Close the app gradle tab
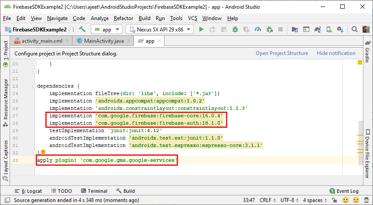This screenshot has width=373, height=205. coord(159,41)
